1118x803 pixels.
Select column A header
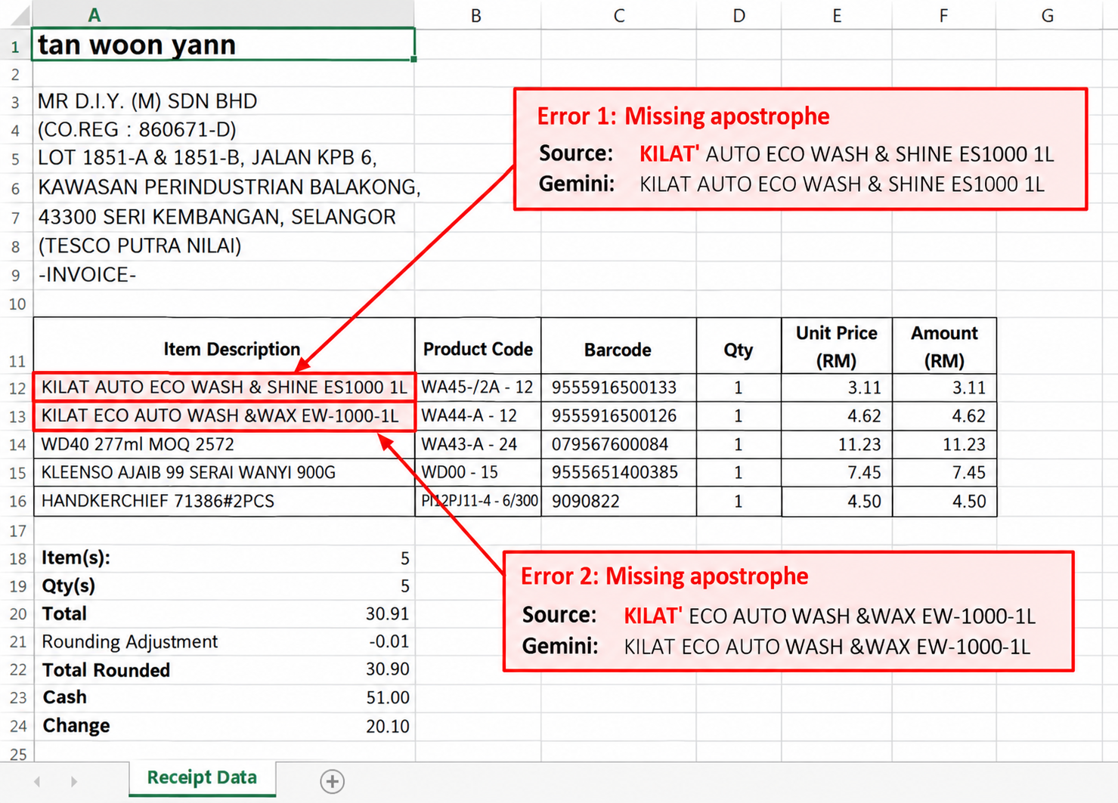[224, 14]
